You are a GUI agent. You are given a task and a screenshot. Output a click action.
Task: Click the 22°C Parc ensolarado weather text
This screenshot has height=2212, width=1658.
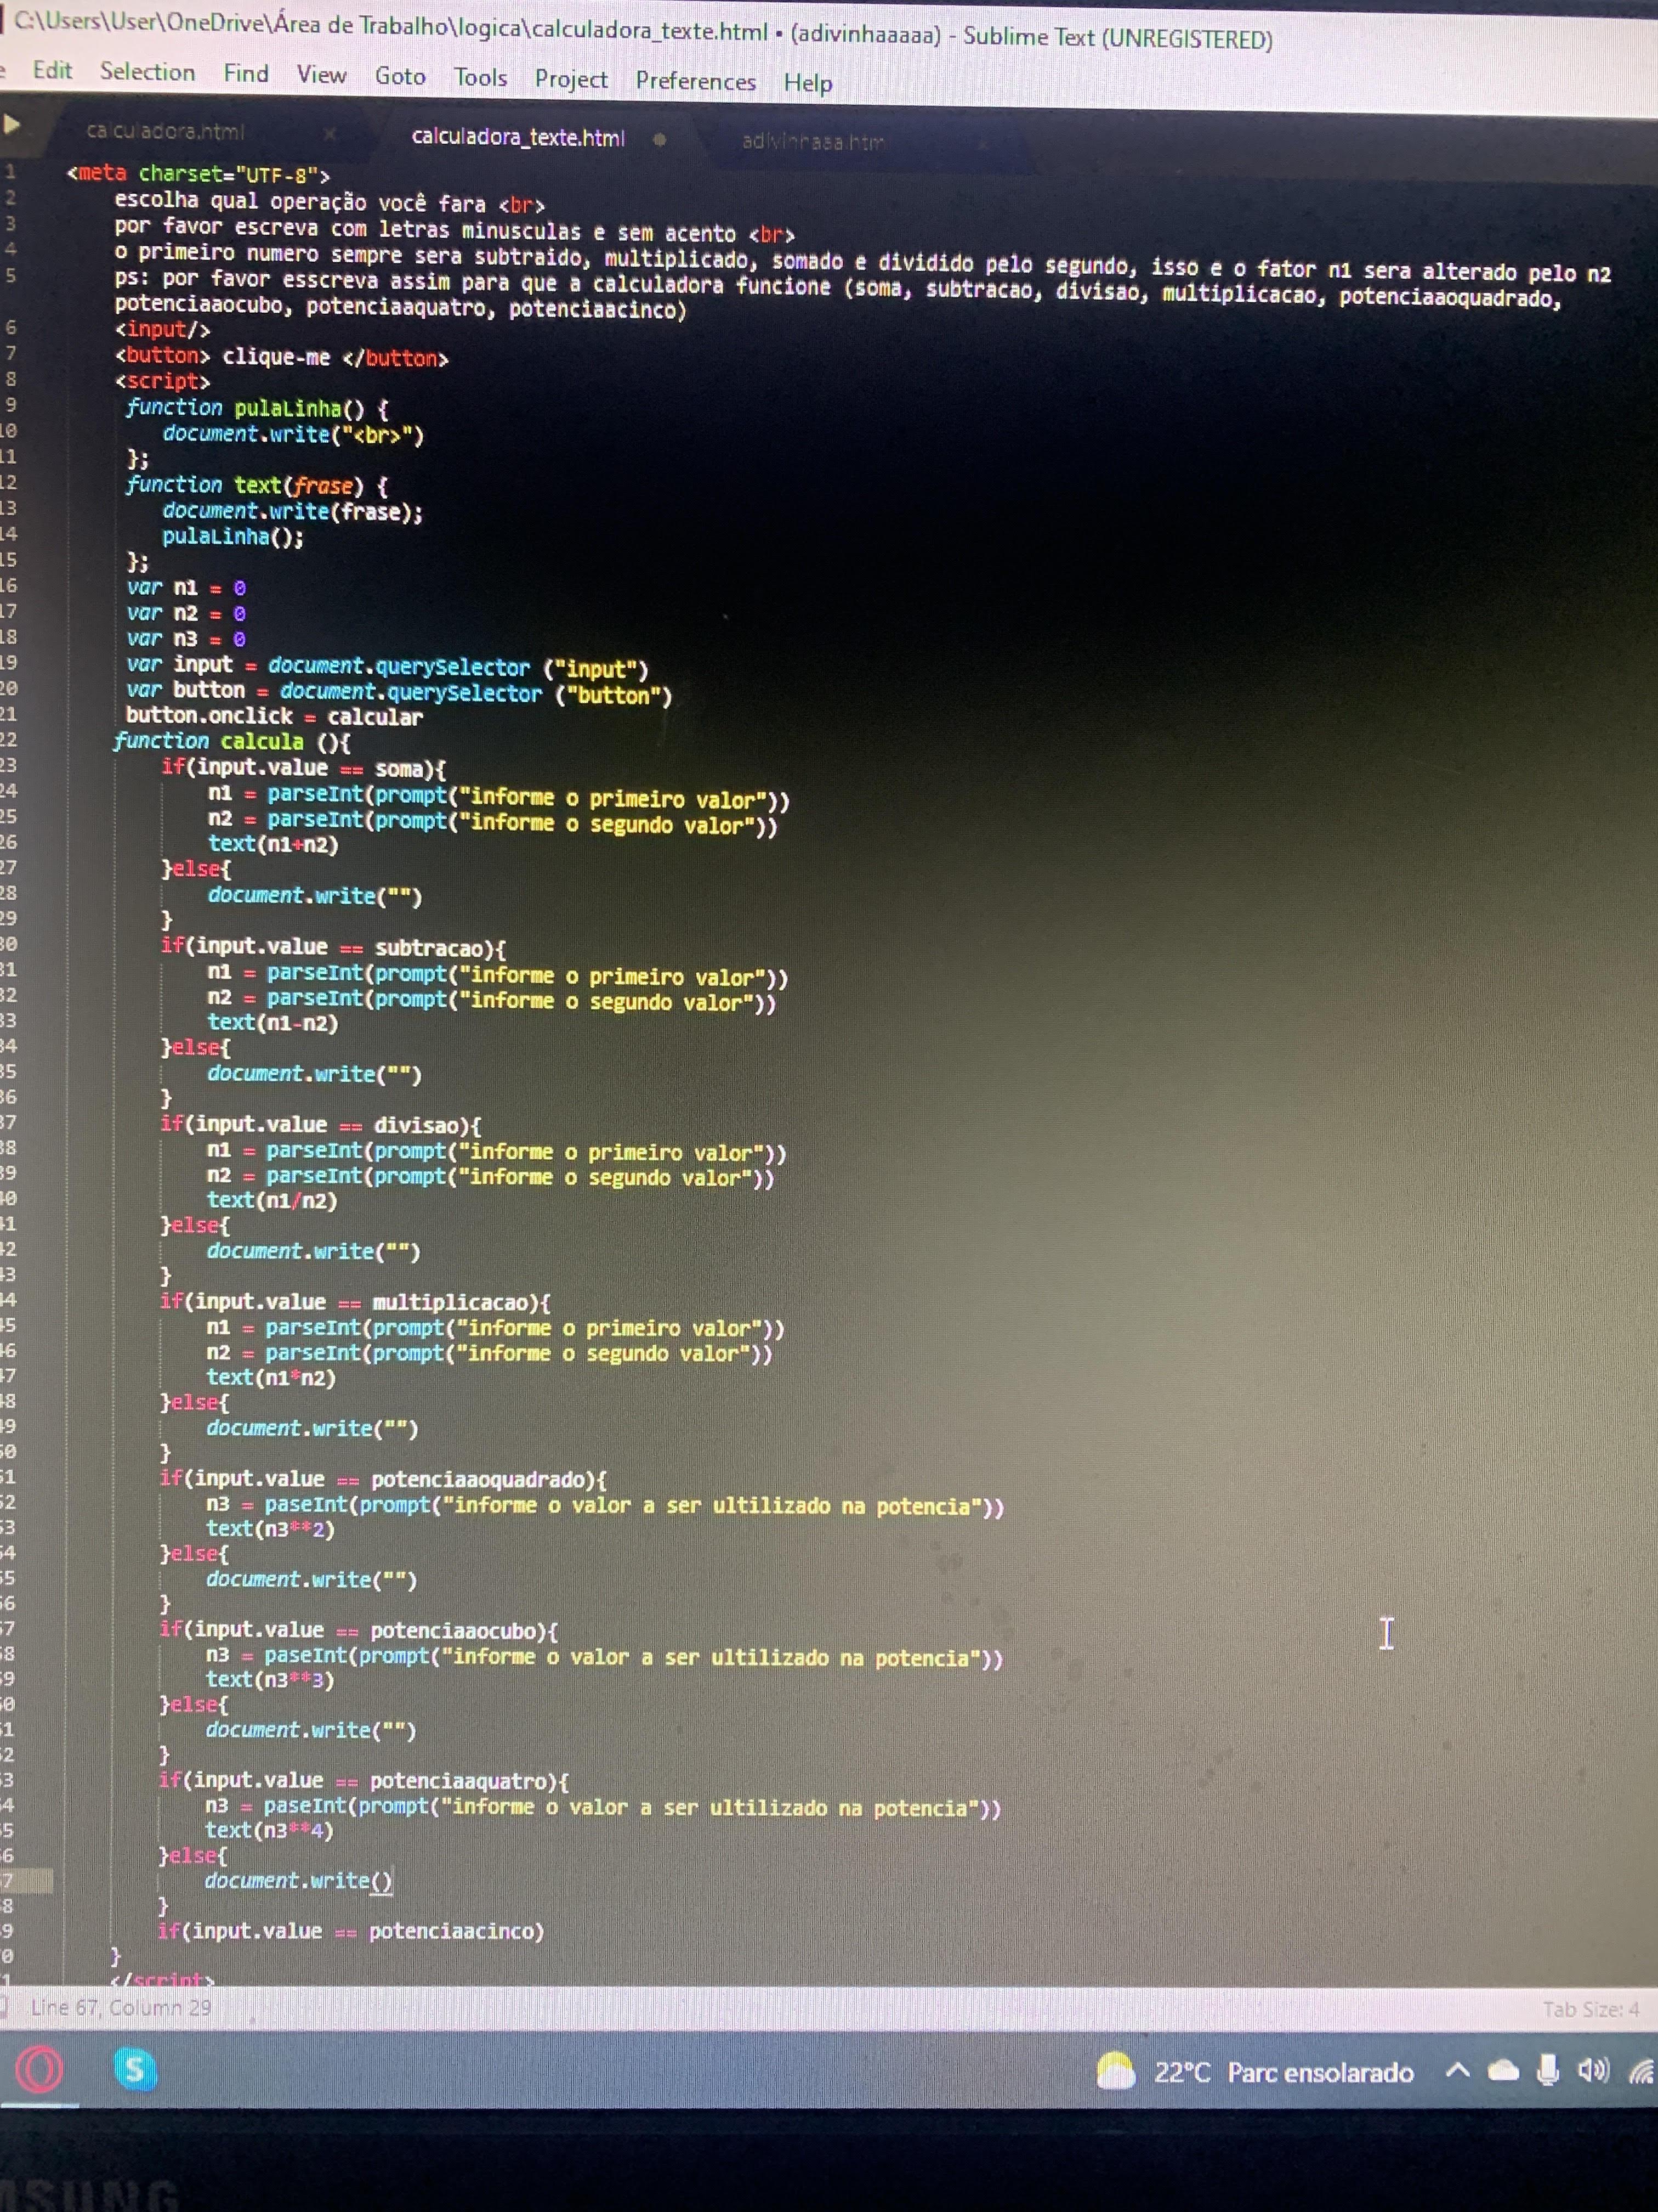(1283, 2072)
